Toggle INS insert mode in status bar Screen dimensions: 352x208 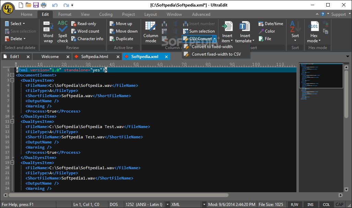pos(310,205)
